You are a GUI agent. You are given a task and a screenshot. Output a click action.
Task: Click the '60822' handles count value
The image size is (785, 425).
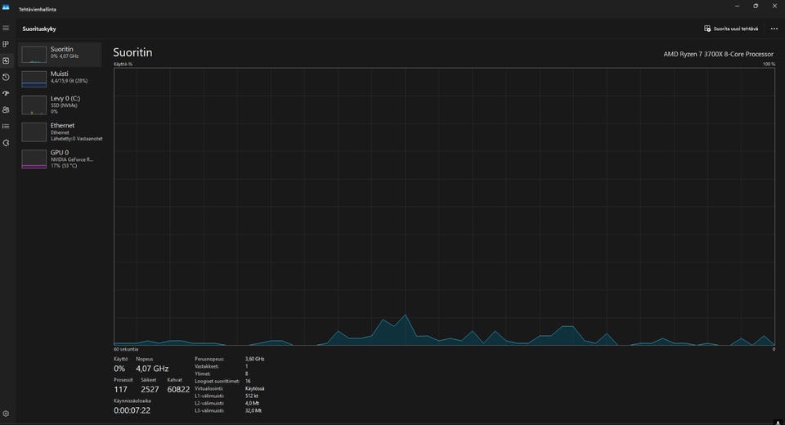178,390
